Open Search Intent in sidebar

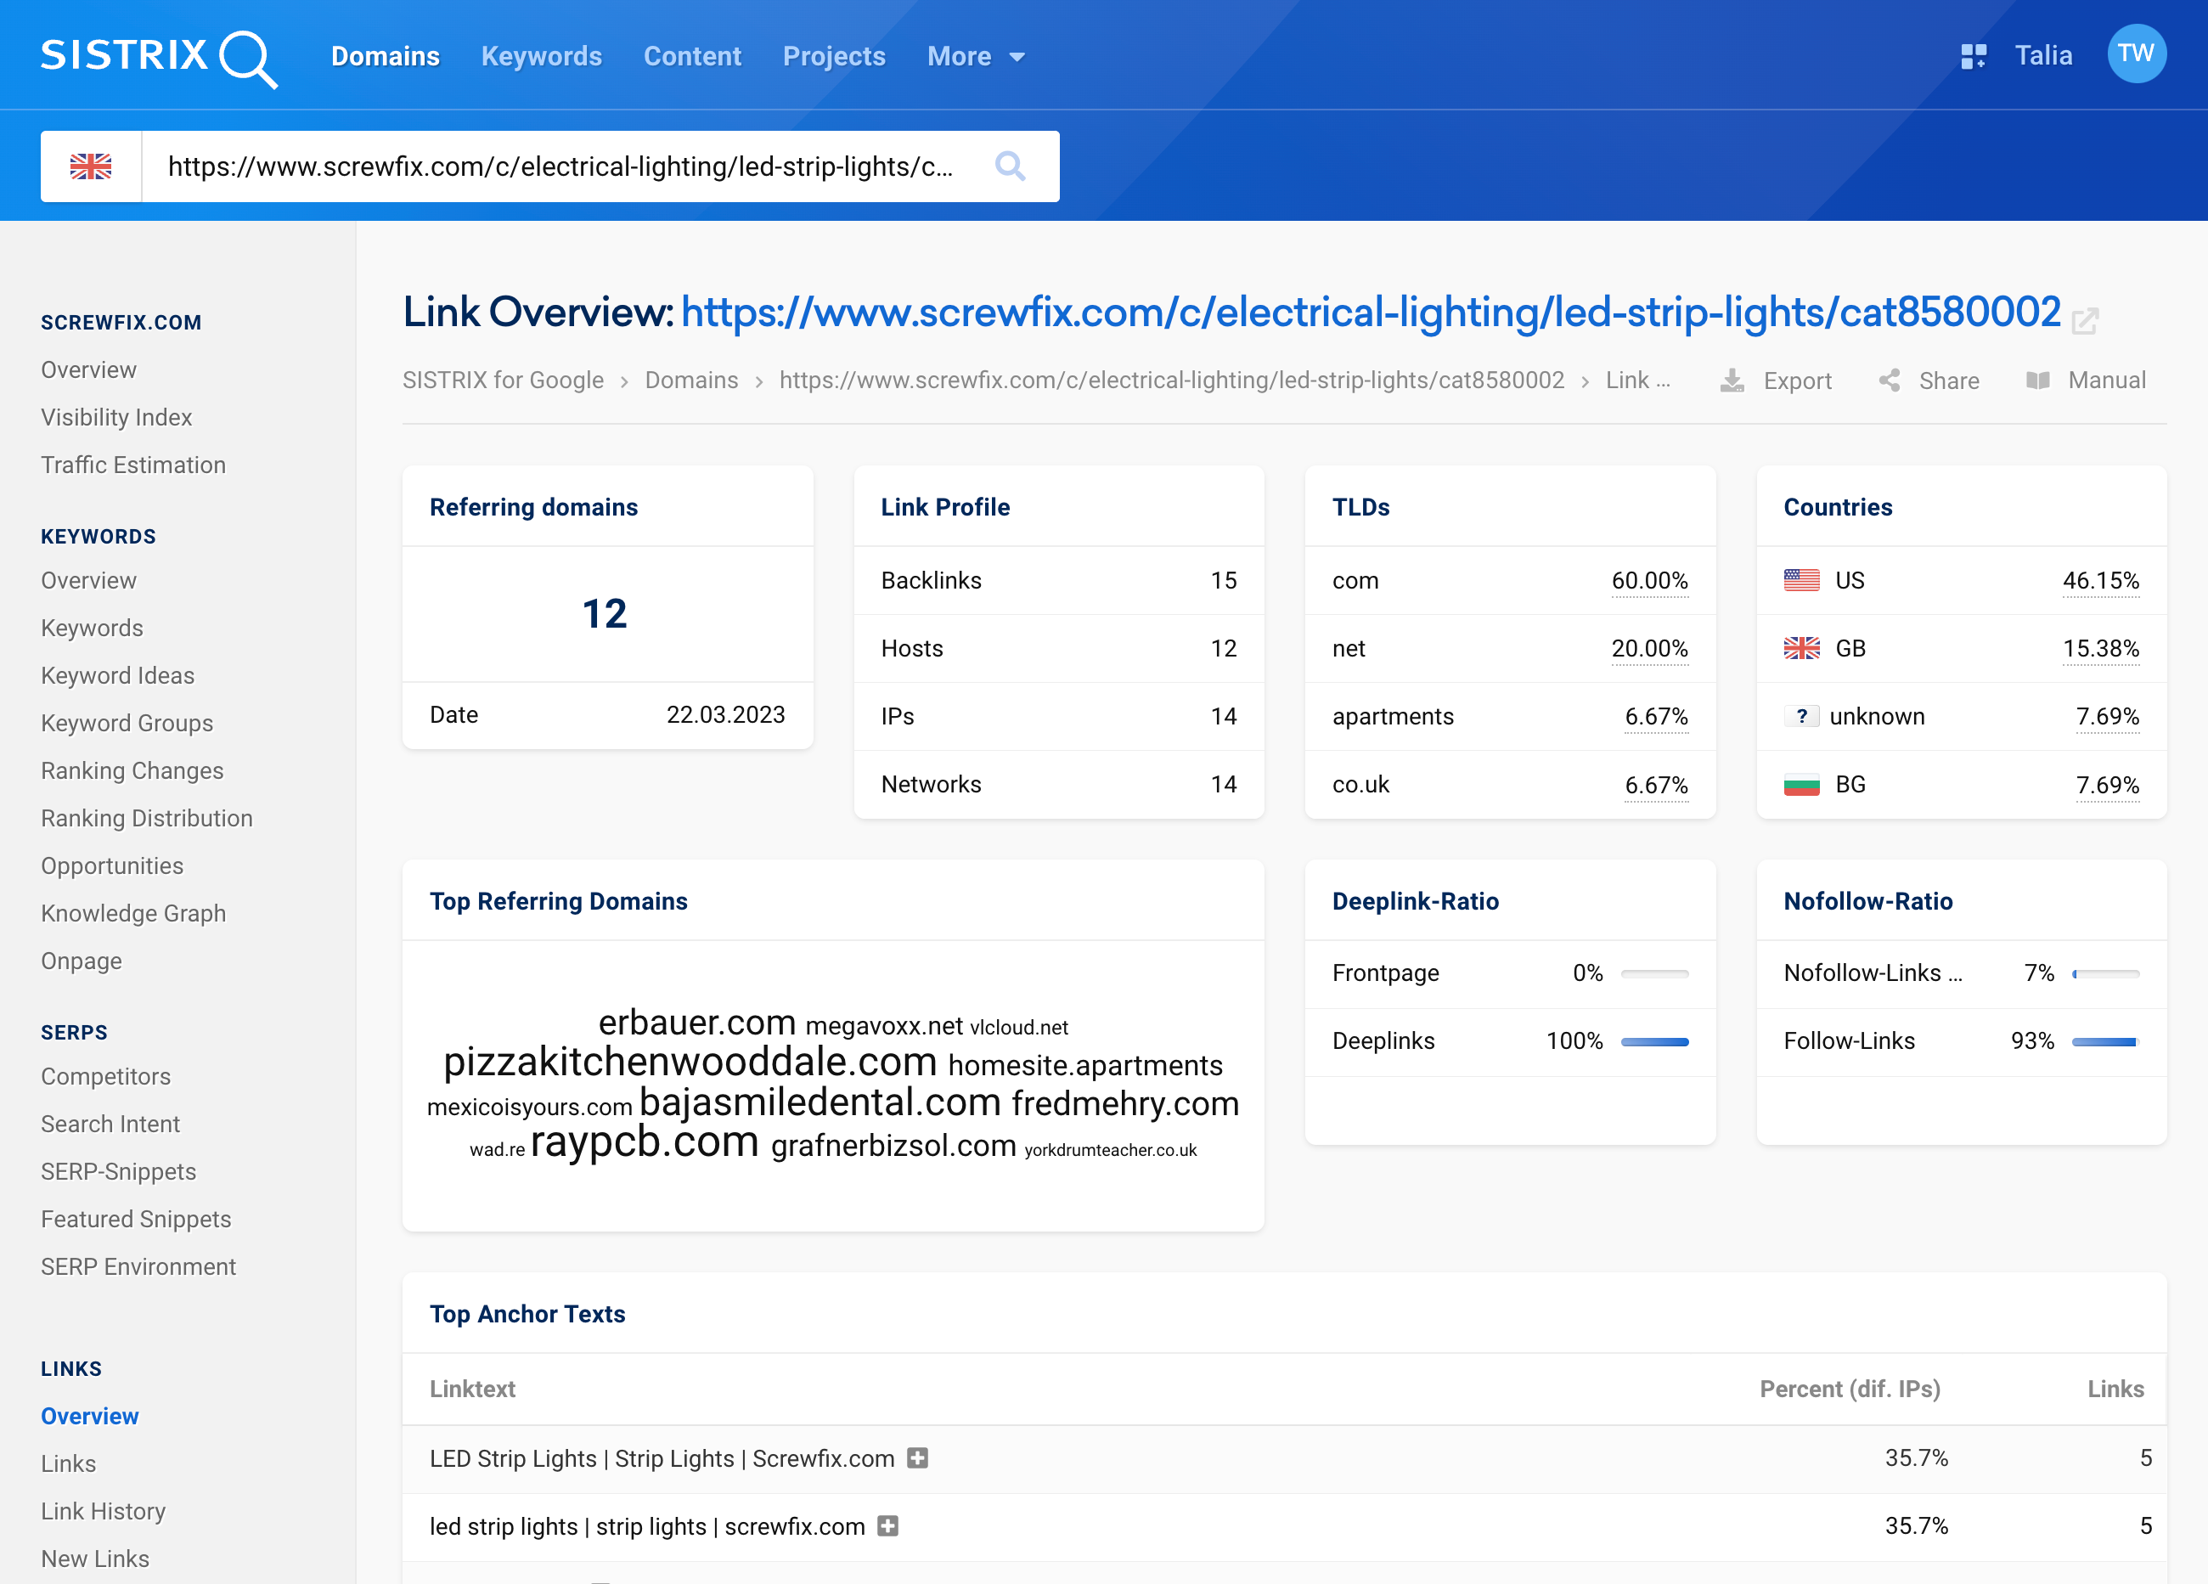pyautogui.click(x=111, y=1125)
